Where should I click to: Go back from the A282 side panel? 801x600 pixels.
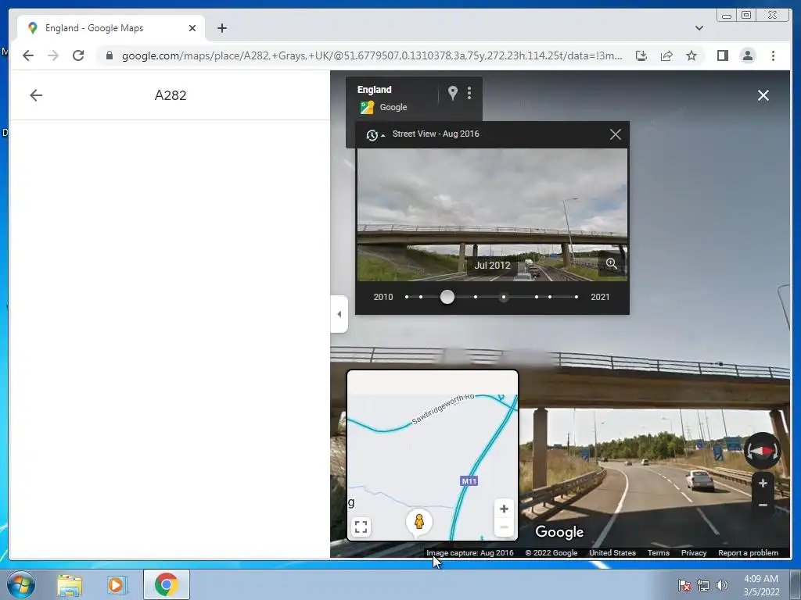click(x=36, y=95)
